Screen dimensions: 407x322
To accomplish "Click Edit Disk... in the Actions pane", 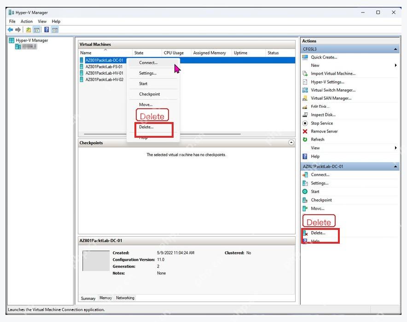I will 320,106.
